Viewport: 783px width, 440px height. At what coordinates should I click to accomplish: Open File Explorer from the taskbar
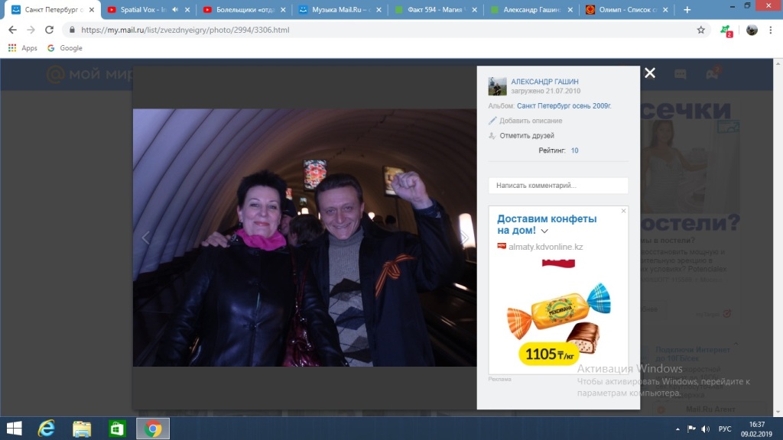(x=82, y=429)
